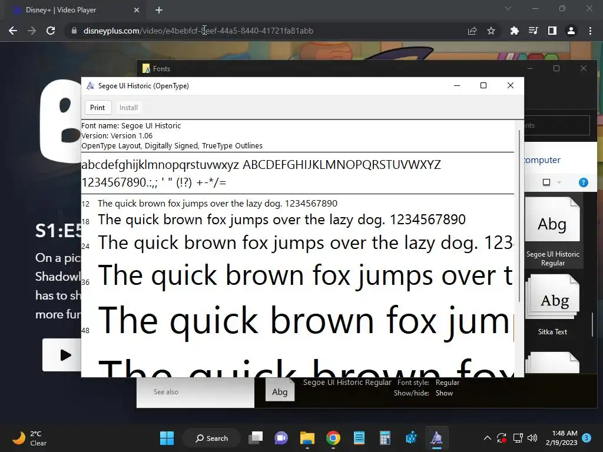Go back in Chrome browser

point(13,31)
